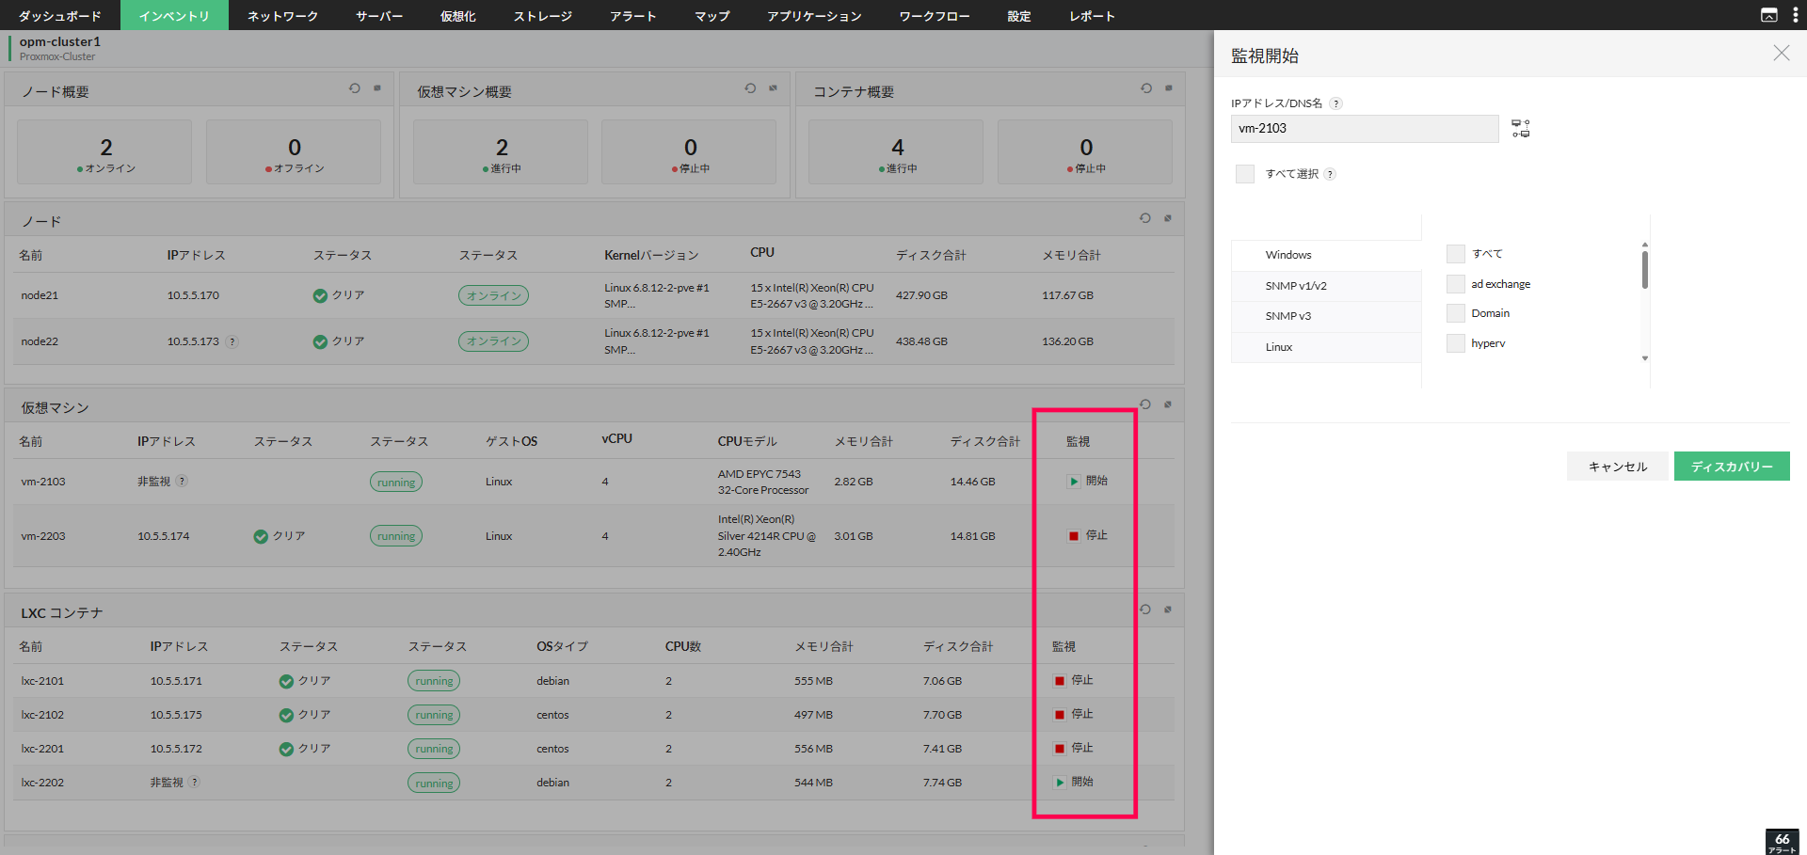Click the start-monitoring play icon for vm-2103
This screenshot has width=1807, height=855.
[1073, 482]
